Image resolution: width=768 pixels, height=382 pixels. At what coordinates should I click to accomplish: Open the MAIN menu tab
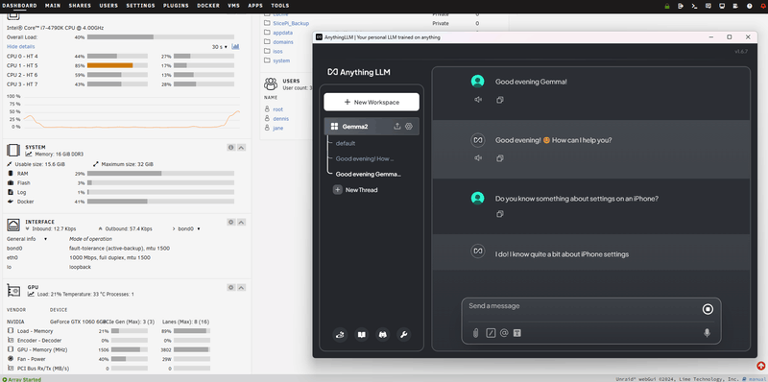tap(53, 6)
